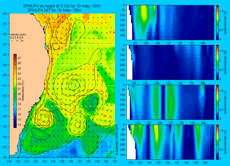The width and height of the screenshot is (230, 166).
Task: Select the rotated "temperature (°C)" label
Action: (23, 91)
